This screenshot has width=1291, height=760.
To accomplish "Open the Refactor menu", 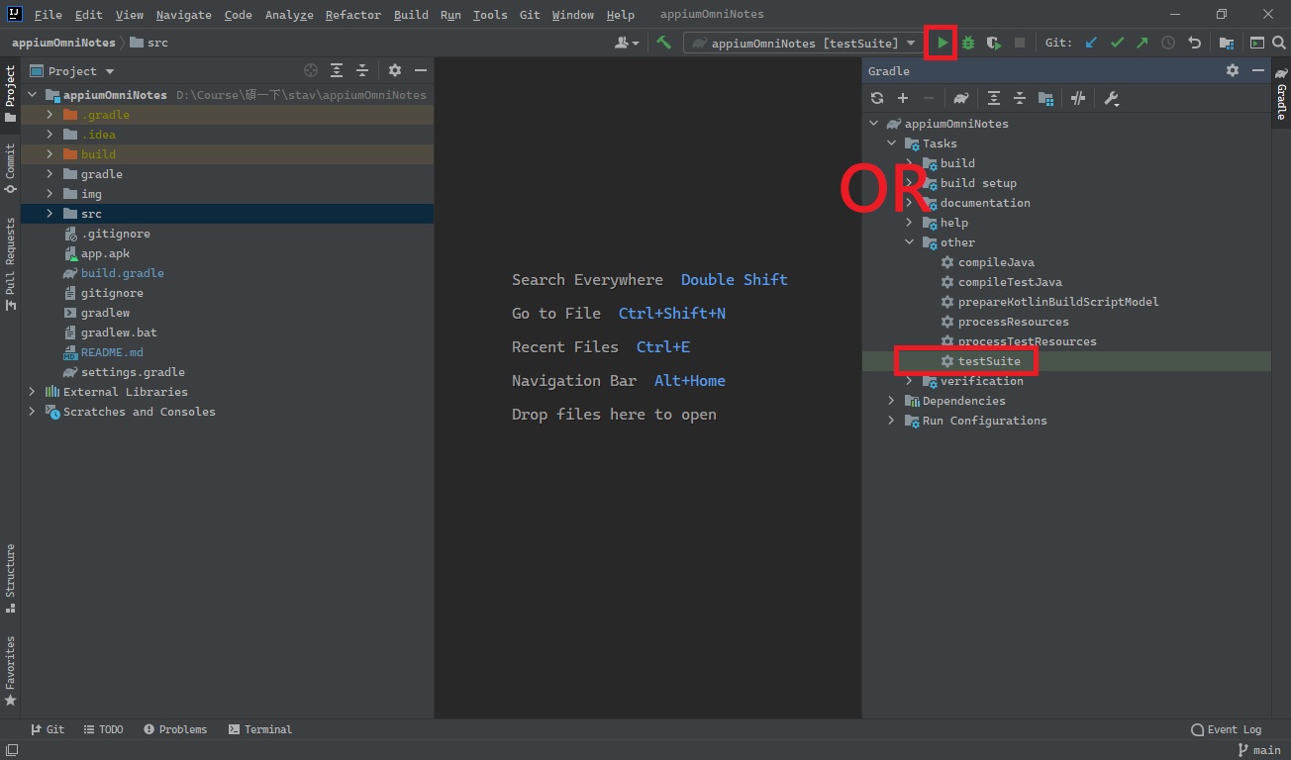I will click(x=352, y=15).
